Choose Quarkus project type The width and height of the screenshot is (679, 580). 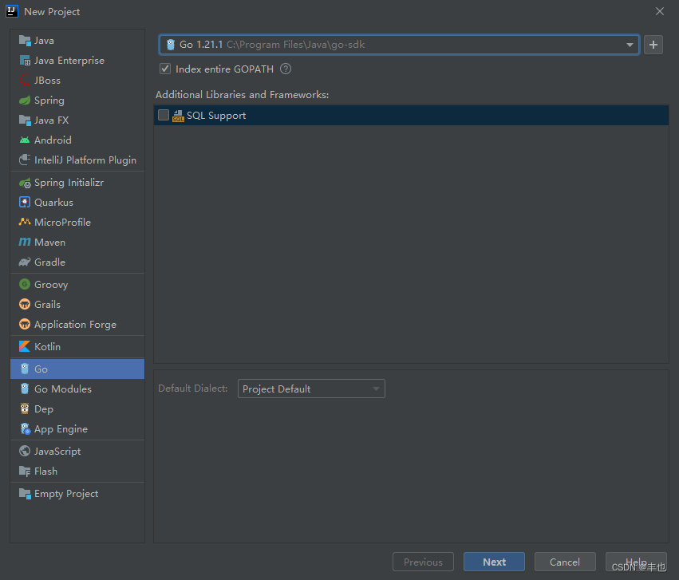(77, 202)
